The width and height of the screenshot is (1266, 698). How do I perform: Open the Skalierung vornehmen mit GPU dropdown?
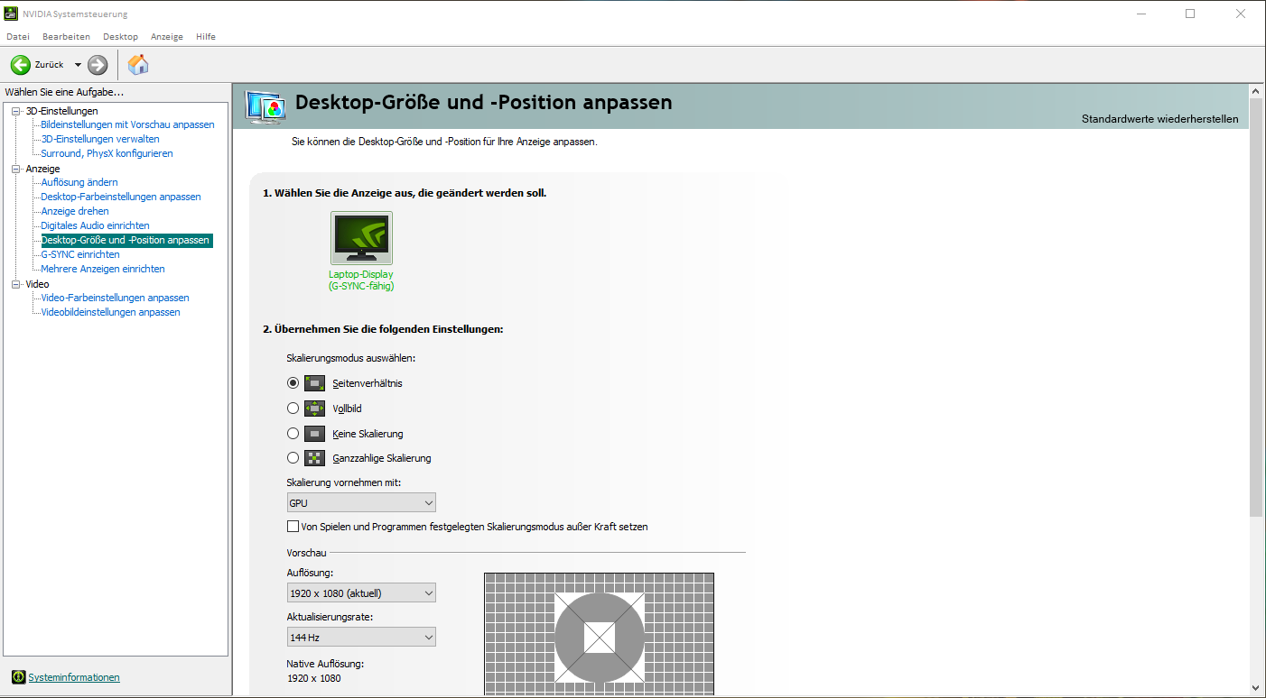[x=361, y=502]
